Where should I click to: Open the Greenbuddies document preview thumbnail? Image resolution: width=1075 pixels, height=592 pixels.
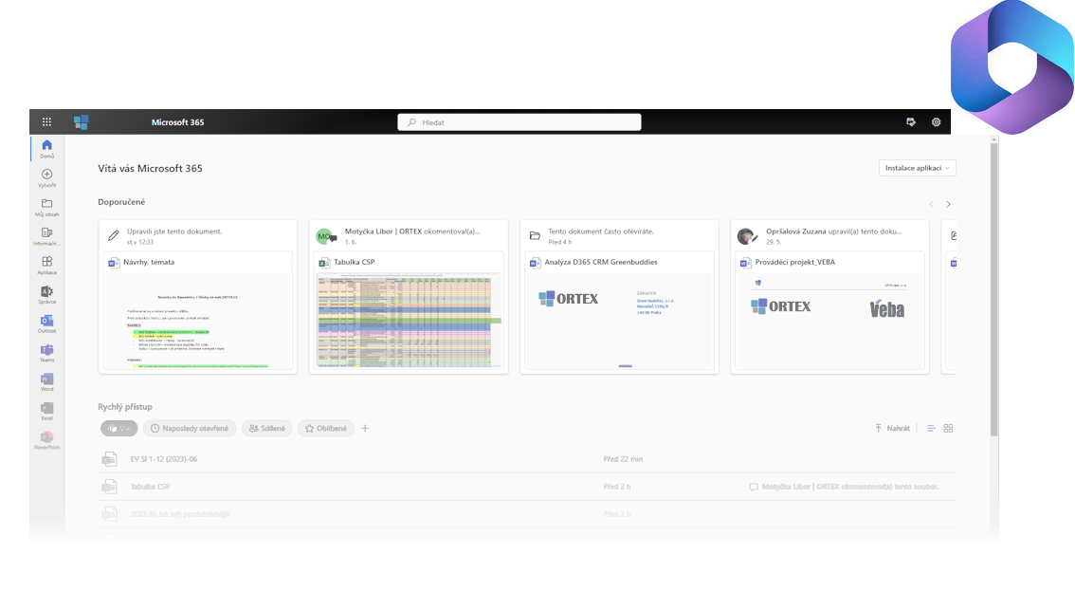point(620,321)
